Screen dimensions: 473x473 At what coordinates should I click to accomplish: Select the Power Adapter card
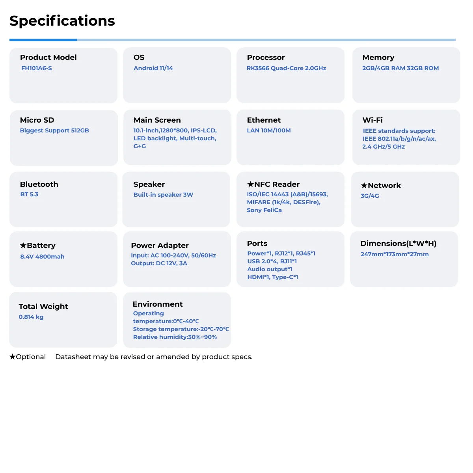(x=177, y=259)
